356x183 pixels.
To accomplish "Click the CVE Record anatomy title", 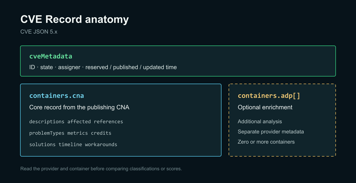I will click(x=75, y=20).
